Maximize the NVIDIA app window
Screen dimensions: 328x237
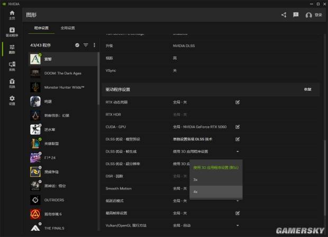[x=318, y=4]
